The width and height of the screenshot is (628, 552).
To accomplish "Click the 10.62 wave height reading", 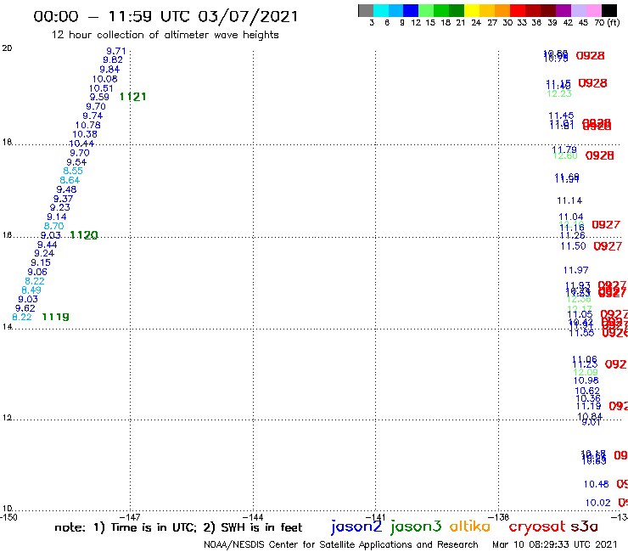I will pos(587,391).
